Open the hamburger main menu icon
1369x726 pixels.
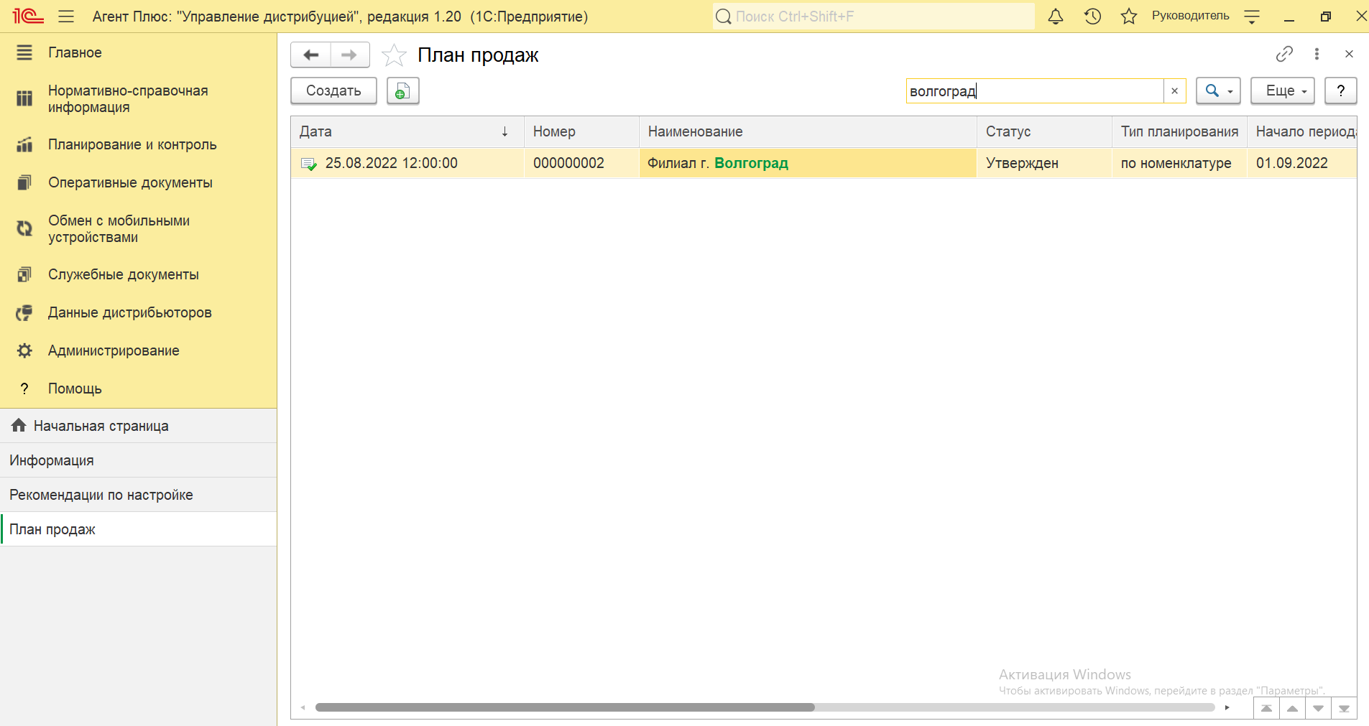(66, 17)
